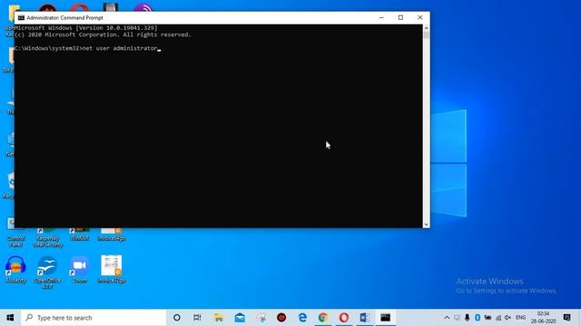Viewport: 581px width, 326px height.
Task: Click the Type here to search box
Action: 94,318
